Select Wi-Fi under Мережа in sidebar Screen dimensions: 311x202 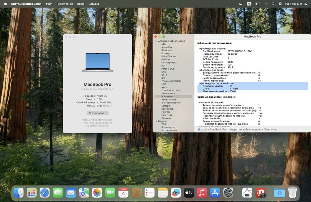164,124
